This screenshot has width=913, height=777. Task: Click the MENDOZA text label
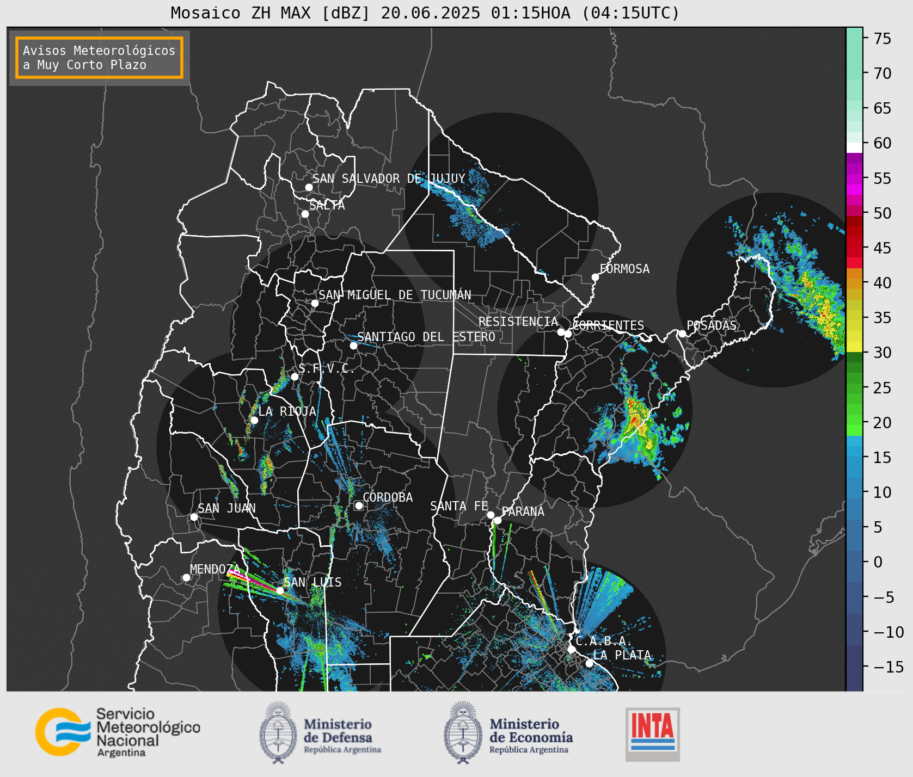[215, 569]
